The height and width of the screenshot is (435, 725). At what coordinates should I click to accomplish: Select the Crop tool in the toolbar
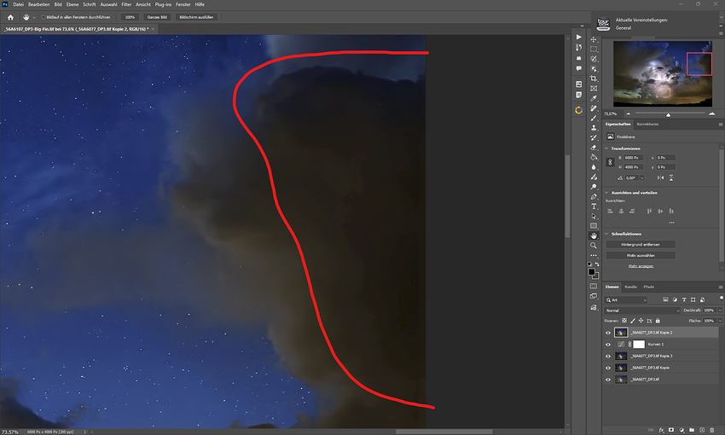point(594,78)
